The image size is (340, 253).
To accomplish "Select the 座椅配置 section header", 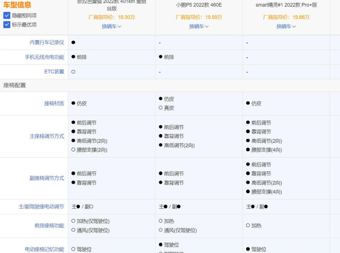I will (14, 85).
